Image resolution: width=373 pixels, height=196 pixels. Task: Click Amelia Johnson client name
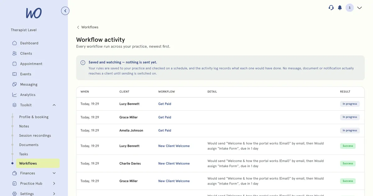131,131
